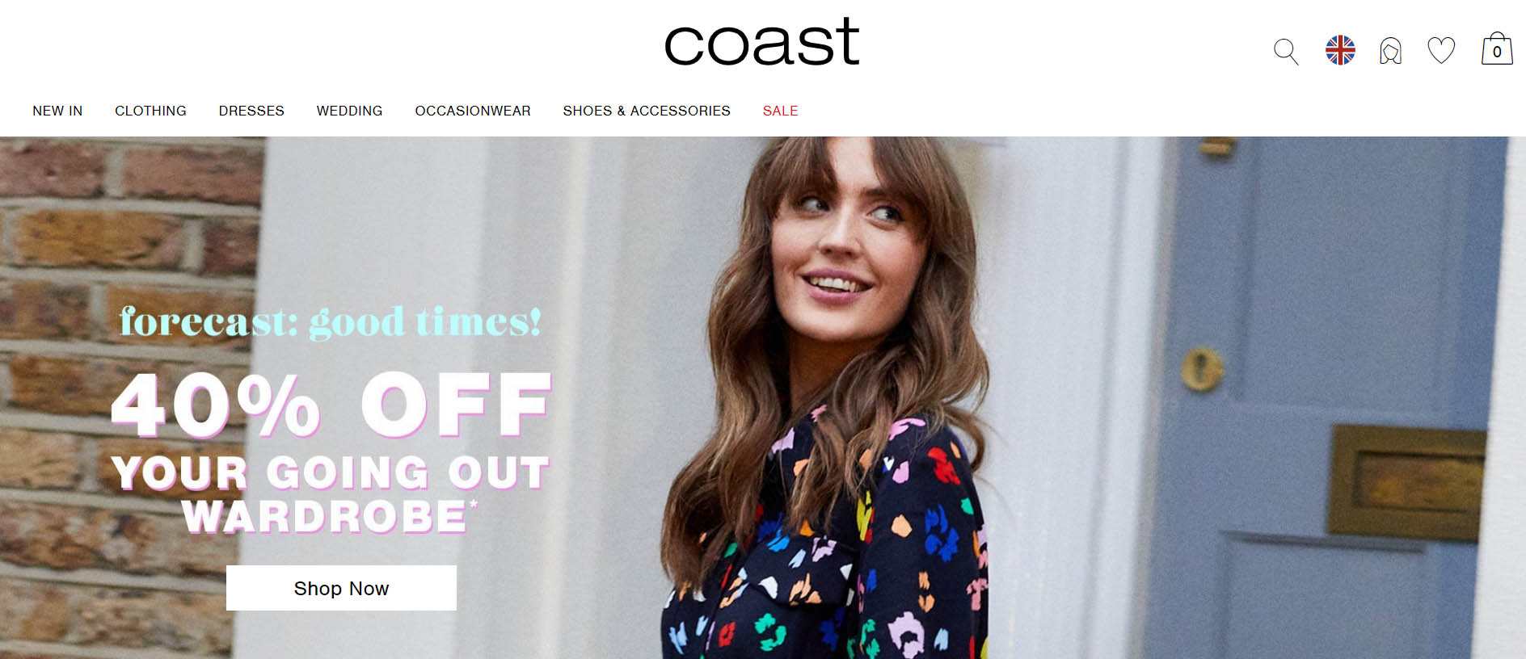View wishlist via the heart icon
Screen dimensions: 1526x659
point(1441,51)
